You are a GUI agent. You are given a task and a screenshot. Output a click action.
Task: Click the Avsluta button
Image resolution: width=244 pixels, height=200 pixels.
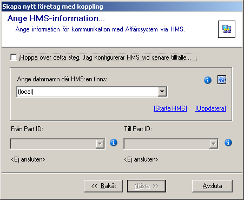[212, 186]
